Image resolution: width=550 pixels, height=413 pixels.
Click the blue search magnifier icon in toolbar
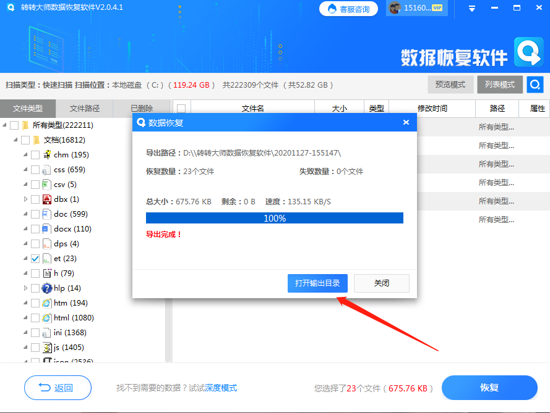535,84
